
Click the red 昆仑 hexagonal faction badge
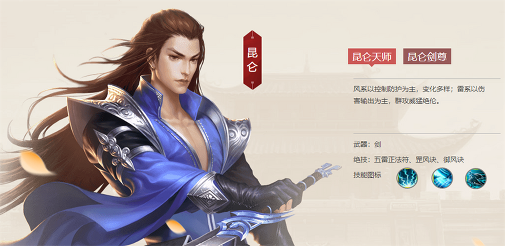[252, 60]
